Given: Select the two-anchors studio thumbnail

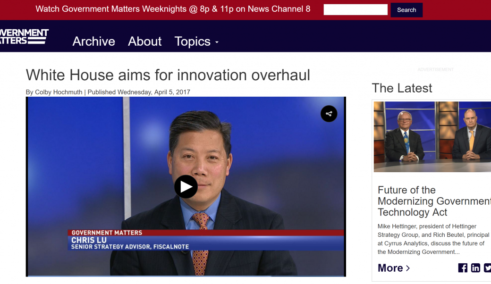Looking at the screenshot, I should coord(432,136).
